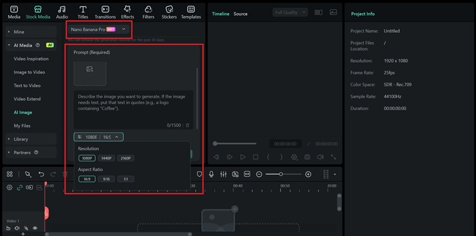Click the Stock Media tab icon
476x236 pixels.
(38, 9)
